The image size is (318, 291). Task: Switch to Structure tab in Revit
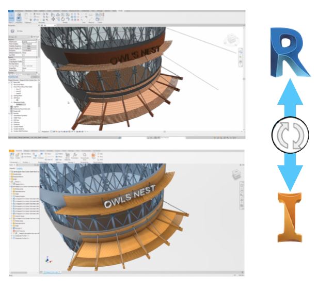point(28,11)
